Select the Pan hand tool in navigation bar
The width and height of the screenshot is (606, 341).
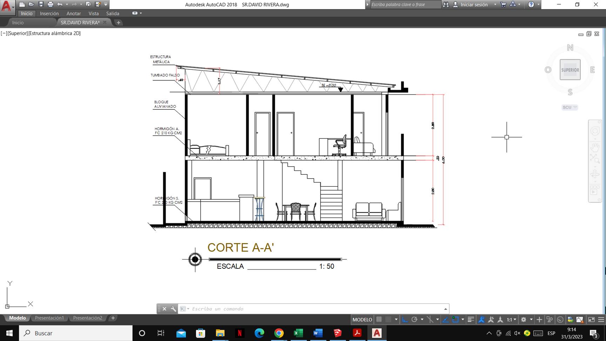click(595, 147)
